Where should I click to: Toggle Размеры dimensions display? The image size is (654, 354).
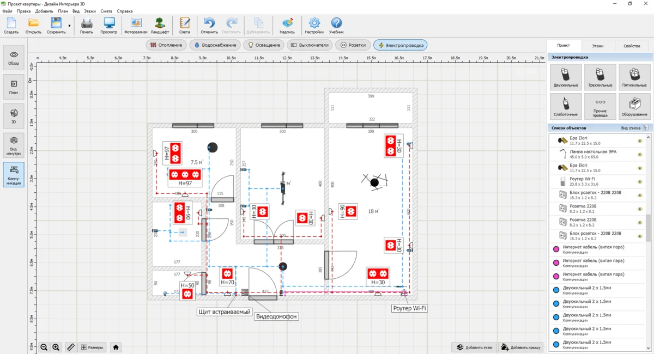(x=92, y=347)
